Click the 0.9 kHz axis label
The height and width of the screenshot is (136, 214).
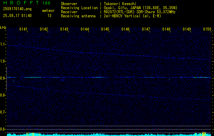(x=3, y=78)
